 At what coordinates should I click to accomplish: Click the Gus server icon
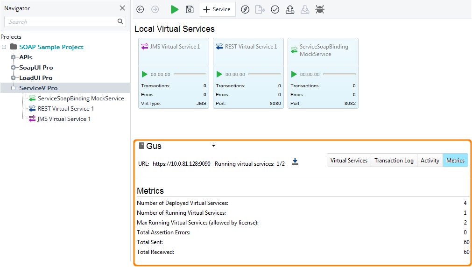[x=141, y=146]
